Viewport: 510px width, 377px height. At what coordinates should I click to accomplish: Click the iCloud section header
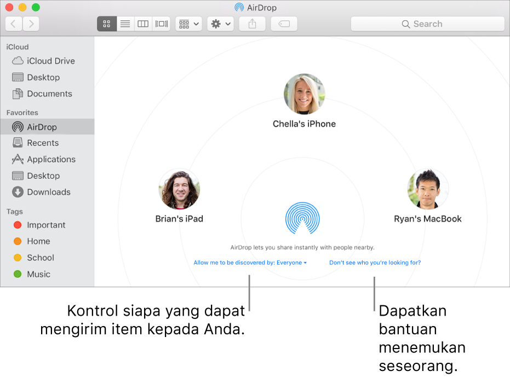[x=18, y=47]
